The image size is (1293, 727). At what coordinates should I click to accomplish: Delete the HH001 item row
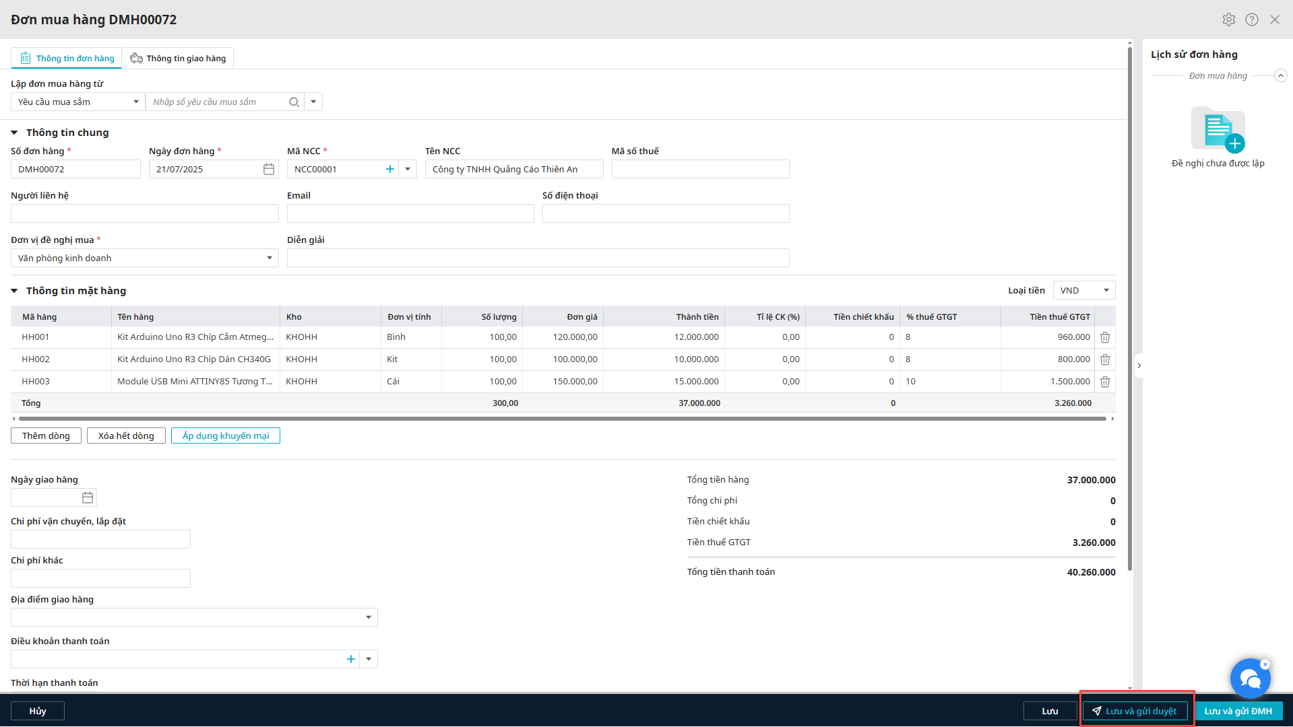[1105, 337]
